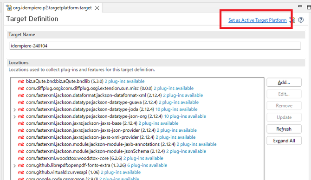Click m2 icon of jackson-module-jaxb-annotations row
The height and width of the screenshot is (180, 311).
21,144
